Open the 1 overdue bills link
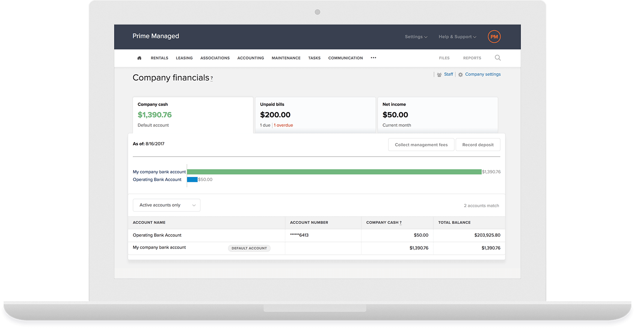This screenshot has width=635, height=328. point(283,125)
